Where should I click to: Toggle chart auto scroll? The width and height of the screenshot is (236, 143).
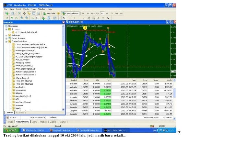click(x=32, y=18)
